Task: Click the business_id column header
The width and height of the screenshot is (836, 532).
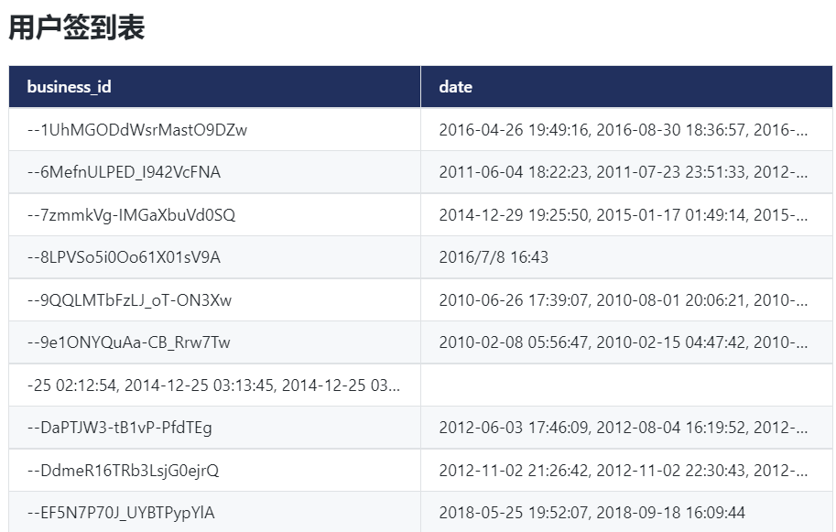Action: pos(70,87)
